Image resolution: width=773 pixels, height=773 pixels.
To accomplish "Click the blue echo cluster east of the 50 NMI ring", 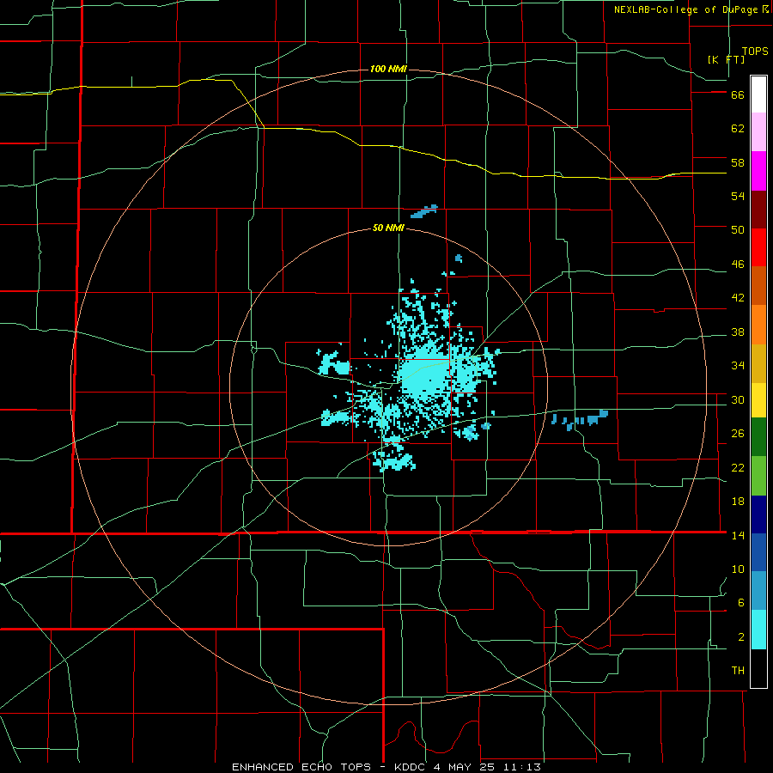I will pyautogui.click(x=579, y=419).
